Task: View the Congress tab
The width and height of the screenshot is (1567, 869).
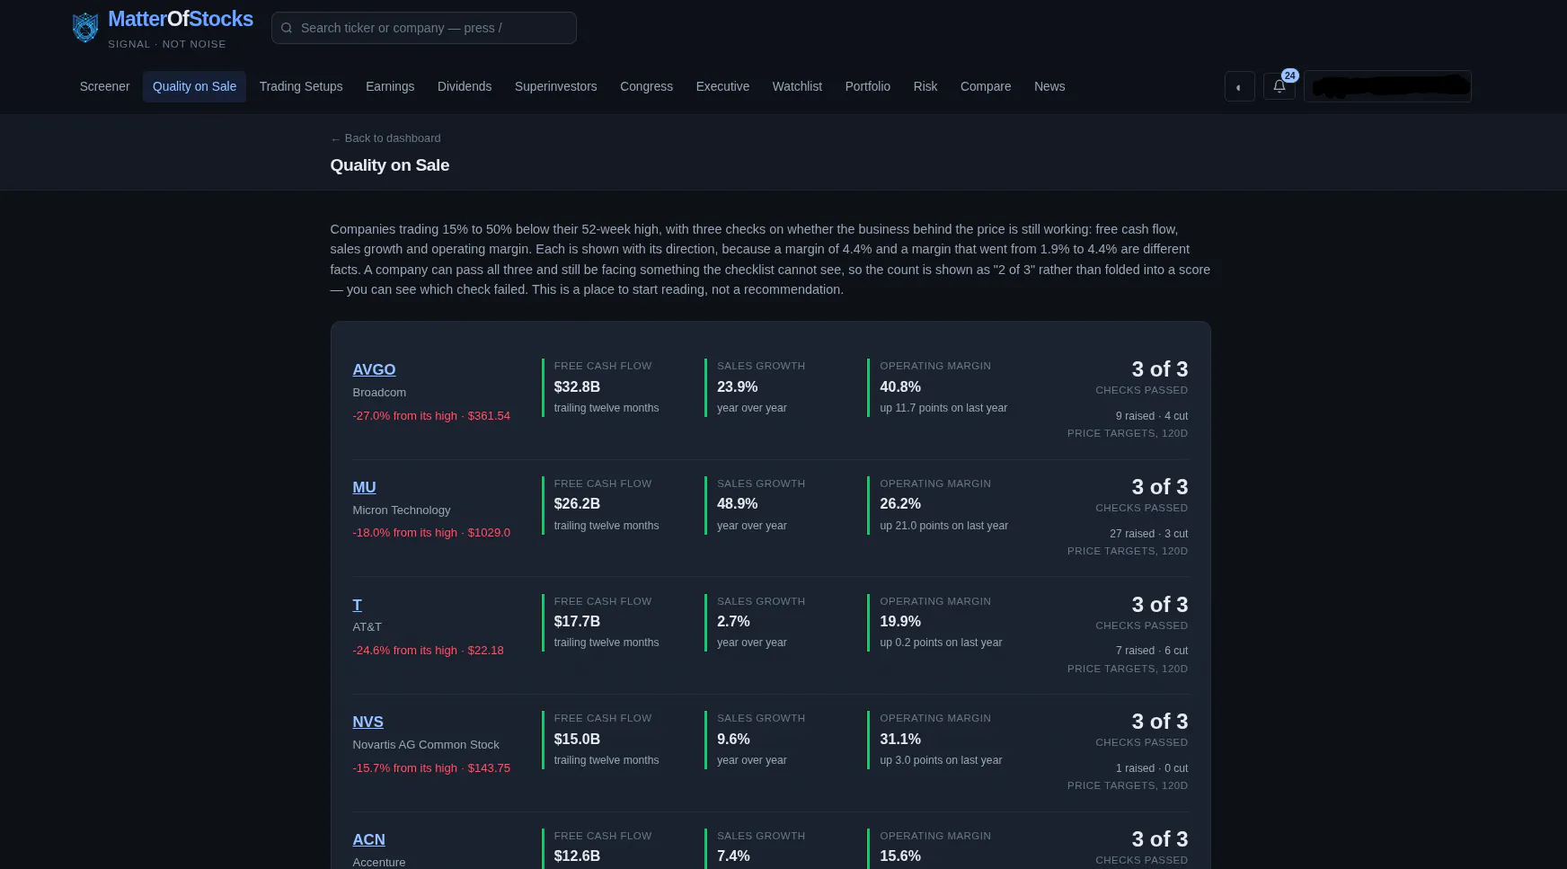Action: pyautogui.click(x=646, y=86)
